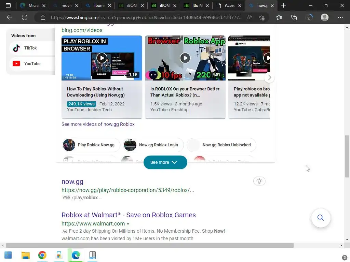This screenshot has width=350, height=262.
Task: Open the tab actions menu icon
Action: click(8, 5)
